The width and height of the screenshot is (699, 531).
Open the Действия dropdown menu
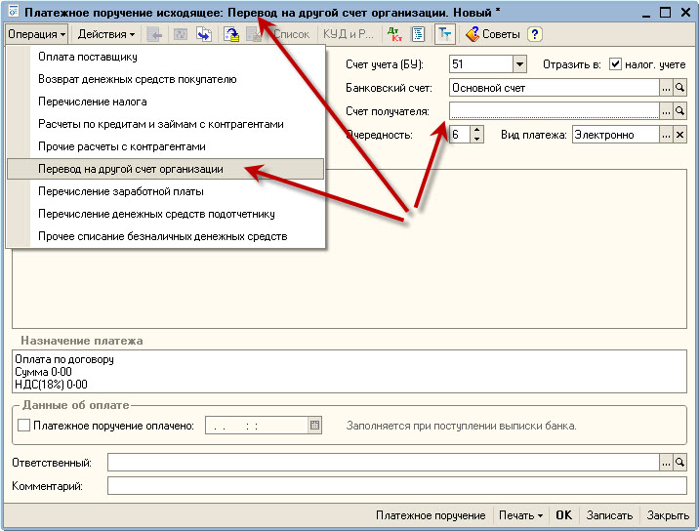click(x=106, y=34)
